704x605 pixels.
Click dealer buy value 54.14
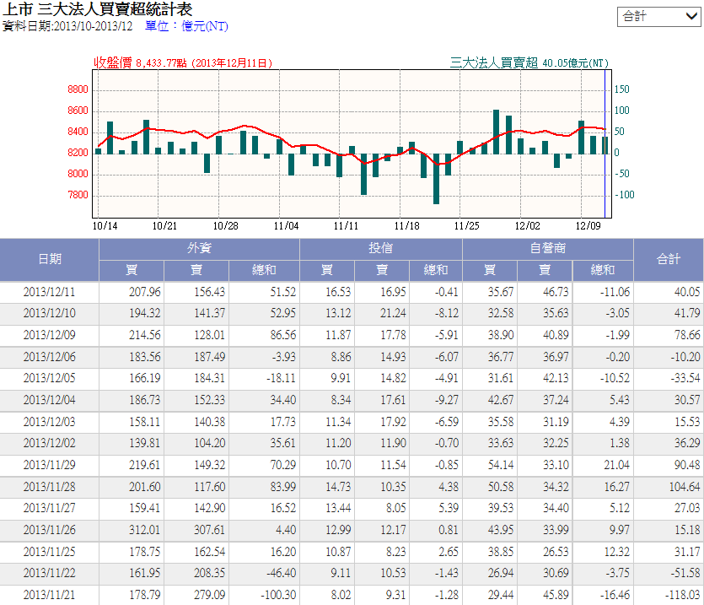(501, 465)
